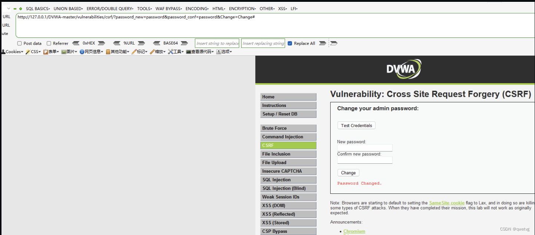
Task: Open the XSS (Stored) page
Action: tap(288, 223)
